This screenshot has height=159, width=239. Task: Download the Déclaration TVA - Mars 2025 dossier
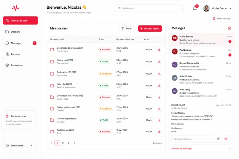pyautogui.click(x=159, y=97)
